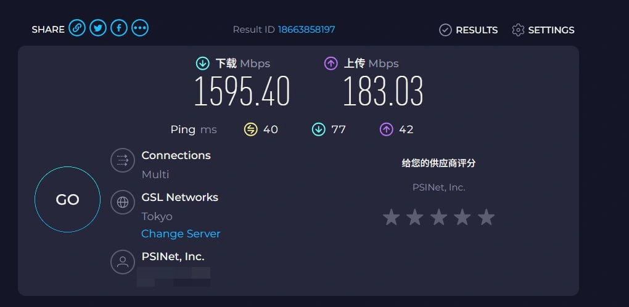Toggle Multi connection mode
This screenshot has height=307, width=629.
(155, 174)
